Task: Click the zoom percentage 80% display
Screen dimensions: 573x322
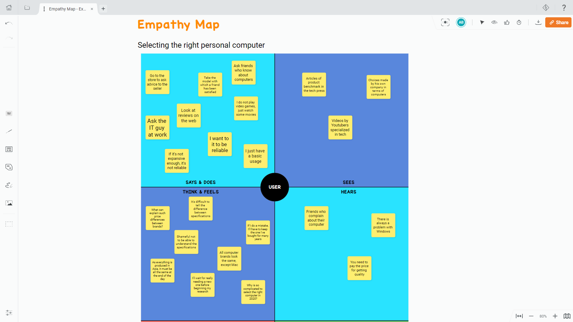Action: (x=543, y=316)
